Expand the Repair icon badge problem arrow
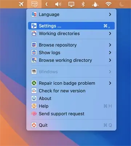The image size is (131, 146). pos(110,83)
